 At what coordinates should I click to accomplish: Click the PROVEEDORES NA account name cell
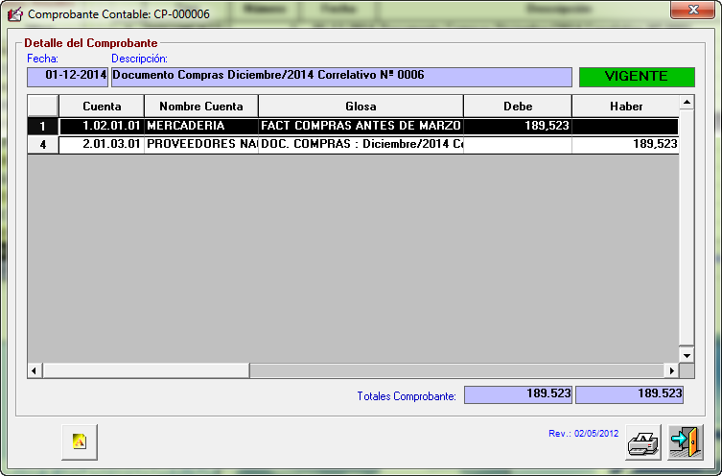coord(201,145)
